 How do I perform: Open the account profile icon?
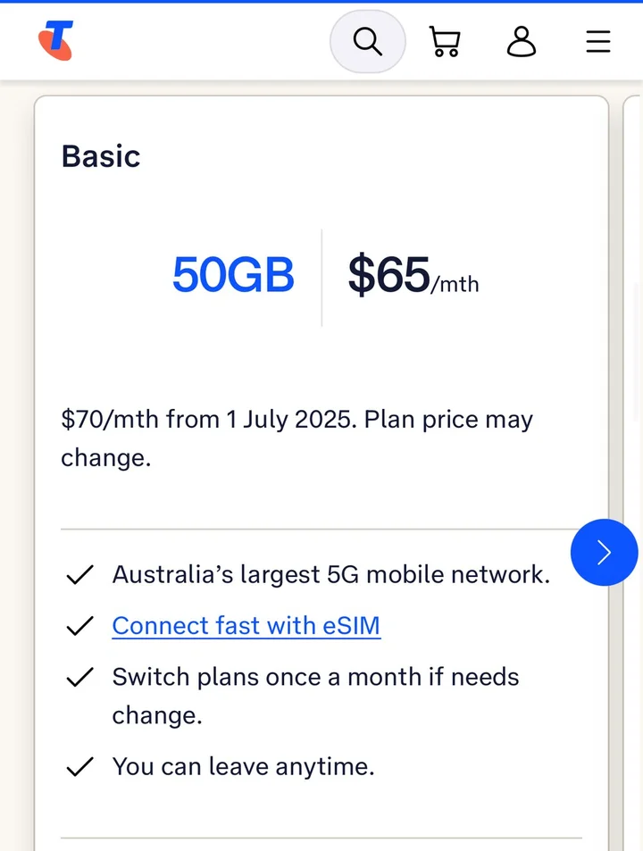coord(522,41)
